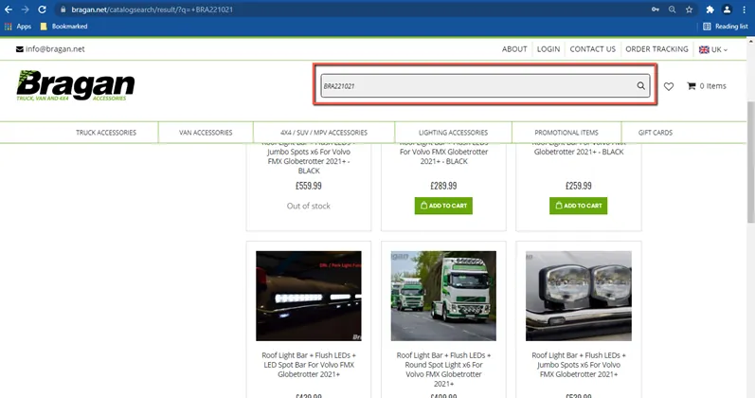Open the cart showing 0 Items
The width and height of the screenshot is (755, 398).
(707, 86)
